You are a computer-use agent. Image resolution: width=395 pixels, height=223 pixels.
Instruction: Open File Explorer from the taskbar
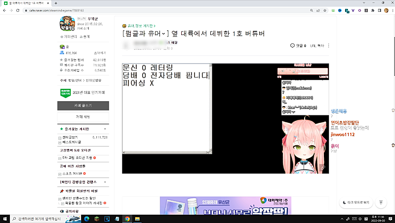(x=137, y=219)
